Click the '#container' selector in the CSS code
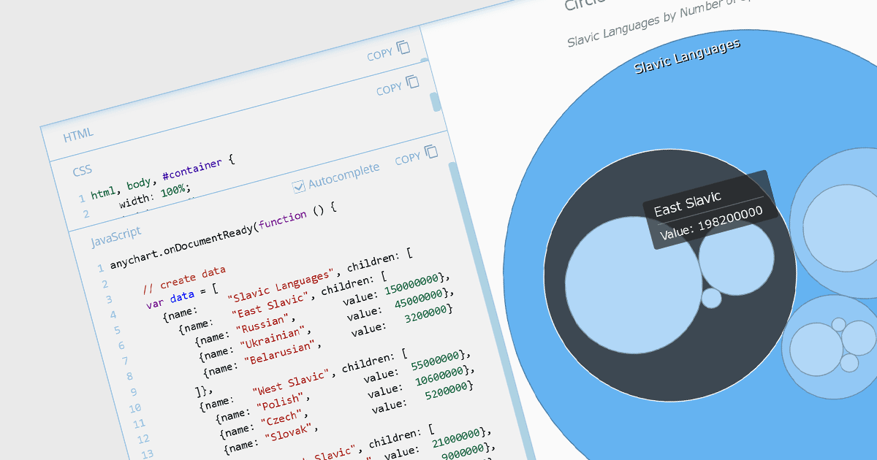Screen dimensions: 877x460 pos(192,171)
